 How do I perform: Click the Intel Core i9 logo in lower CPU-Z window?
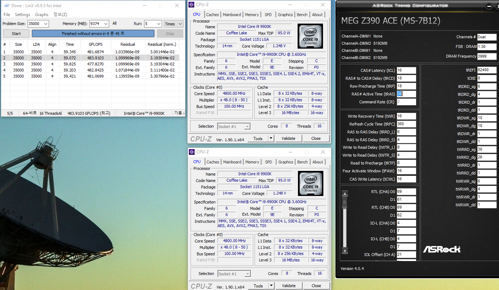[310, 183]
